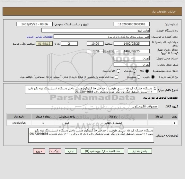Click the نام کالا column header
The width and height of the screenshot is (185, 179).
[x=113, y=117]
